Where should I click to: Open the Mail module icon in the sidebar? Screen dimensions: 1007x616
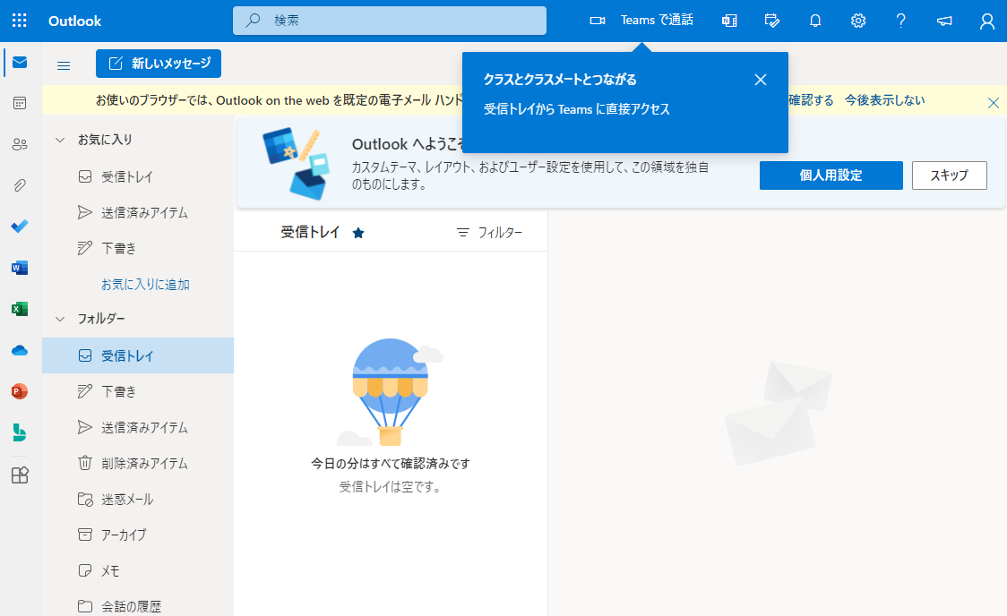click(x=20, y=63)
